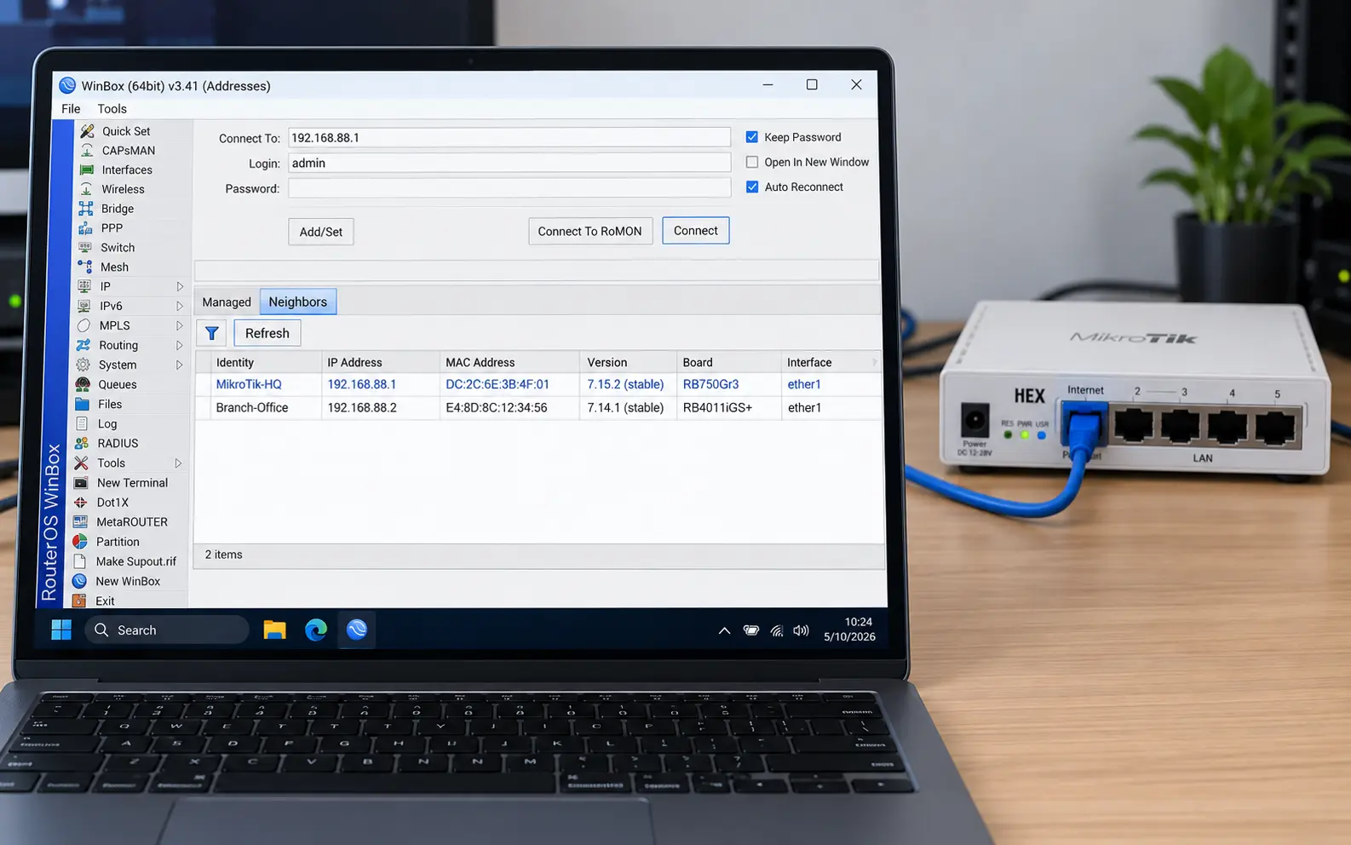
Task: Open the Switch sidebar item
Action: coord(118,248)
